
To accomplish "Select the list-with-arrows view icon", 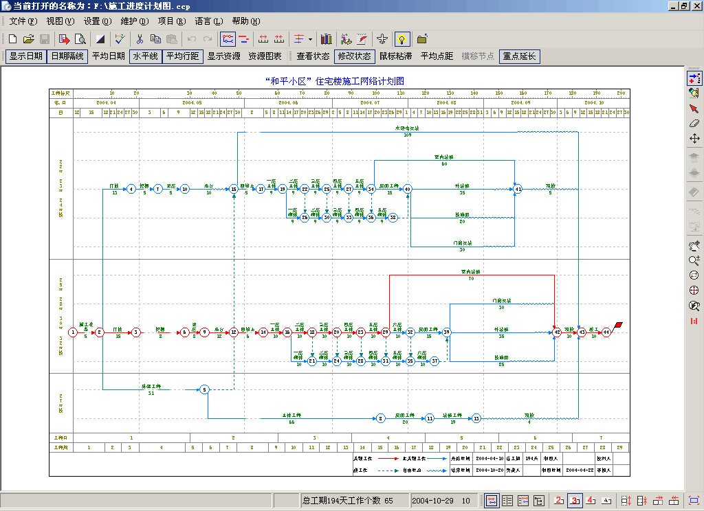I will point(523,500).
